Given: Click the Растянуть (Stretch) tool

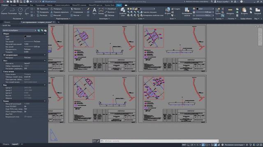Looking at the screenshot, I should [42, 16].
